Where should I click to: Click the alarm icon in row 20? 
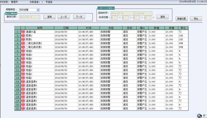click(23, 104)
